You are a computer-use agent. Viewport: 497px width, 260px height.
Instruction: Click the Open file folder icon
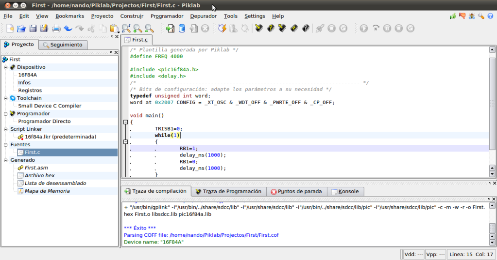point(21,29)
